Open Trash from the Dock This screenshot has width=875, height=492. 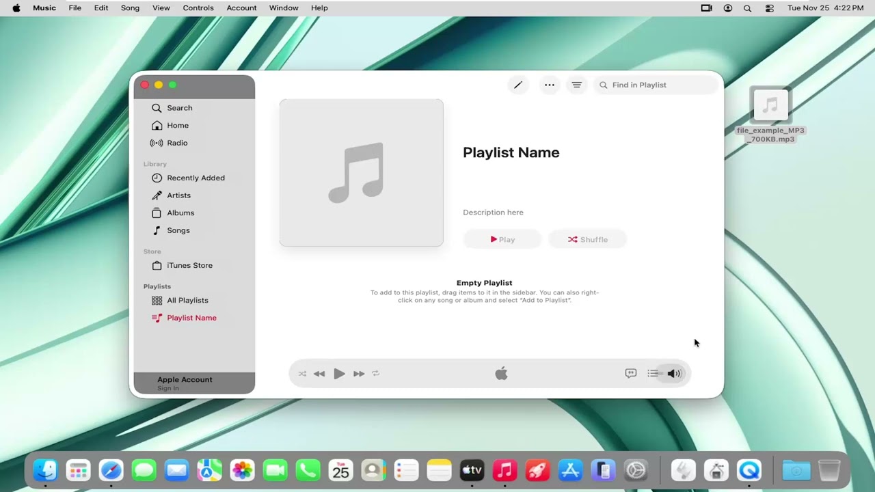(x=829, y=470)
